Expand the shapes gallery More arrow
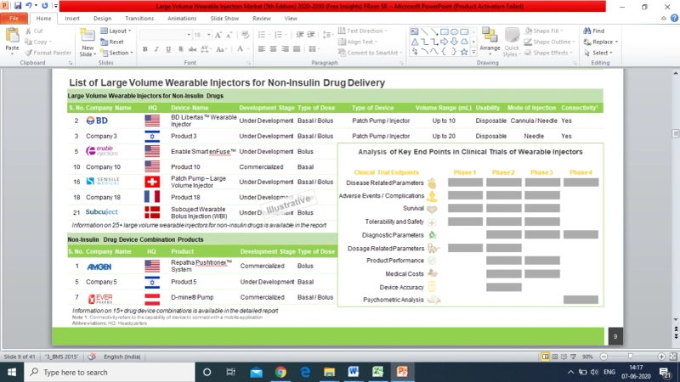680x382 pixels. click(x=473, y=52)
